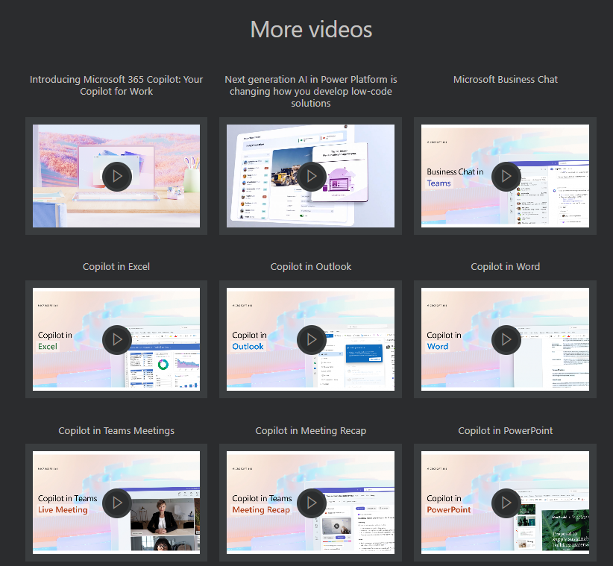The image size is (613, 566).
Task: Click the 'Meeting Recap' label in thumbnail
Action: click(x=261, y=510)
